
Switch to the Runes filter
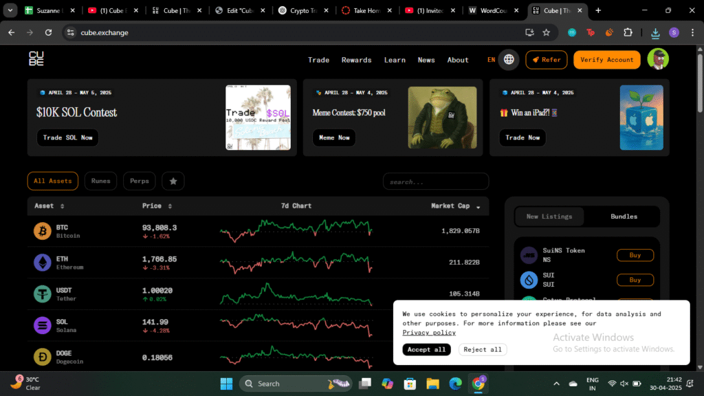[x=100, y=181]
